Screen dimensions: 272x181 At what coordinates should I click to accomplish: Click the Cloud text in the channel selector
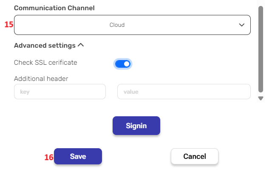(117, 25)
